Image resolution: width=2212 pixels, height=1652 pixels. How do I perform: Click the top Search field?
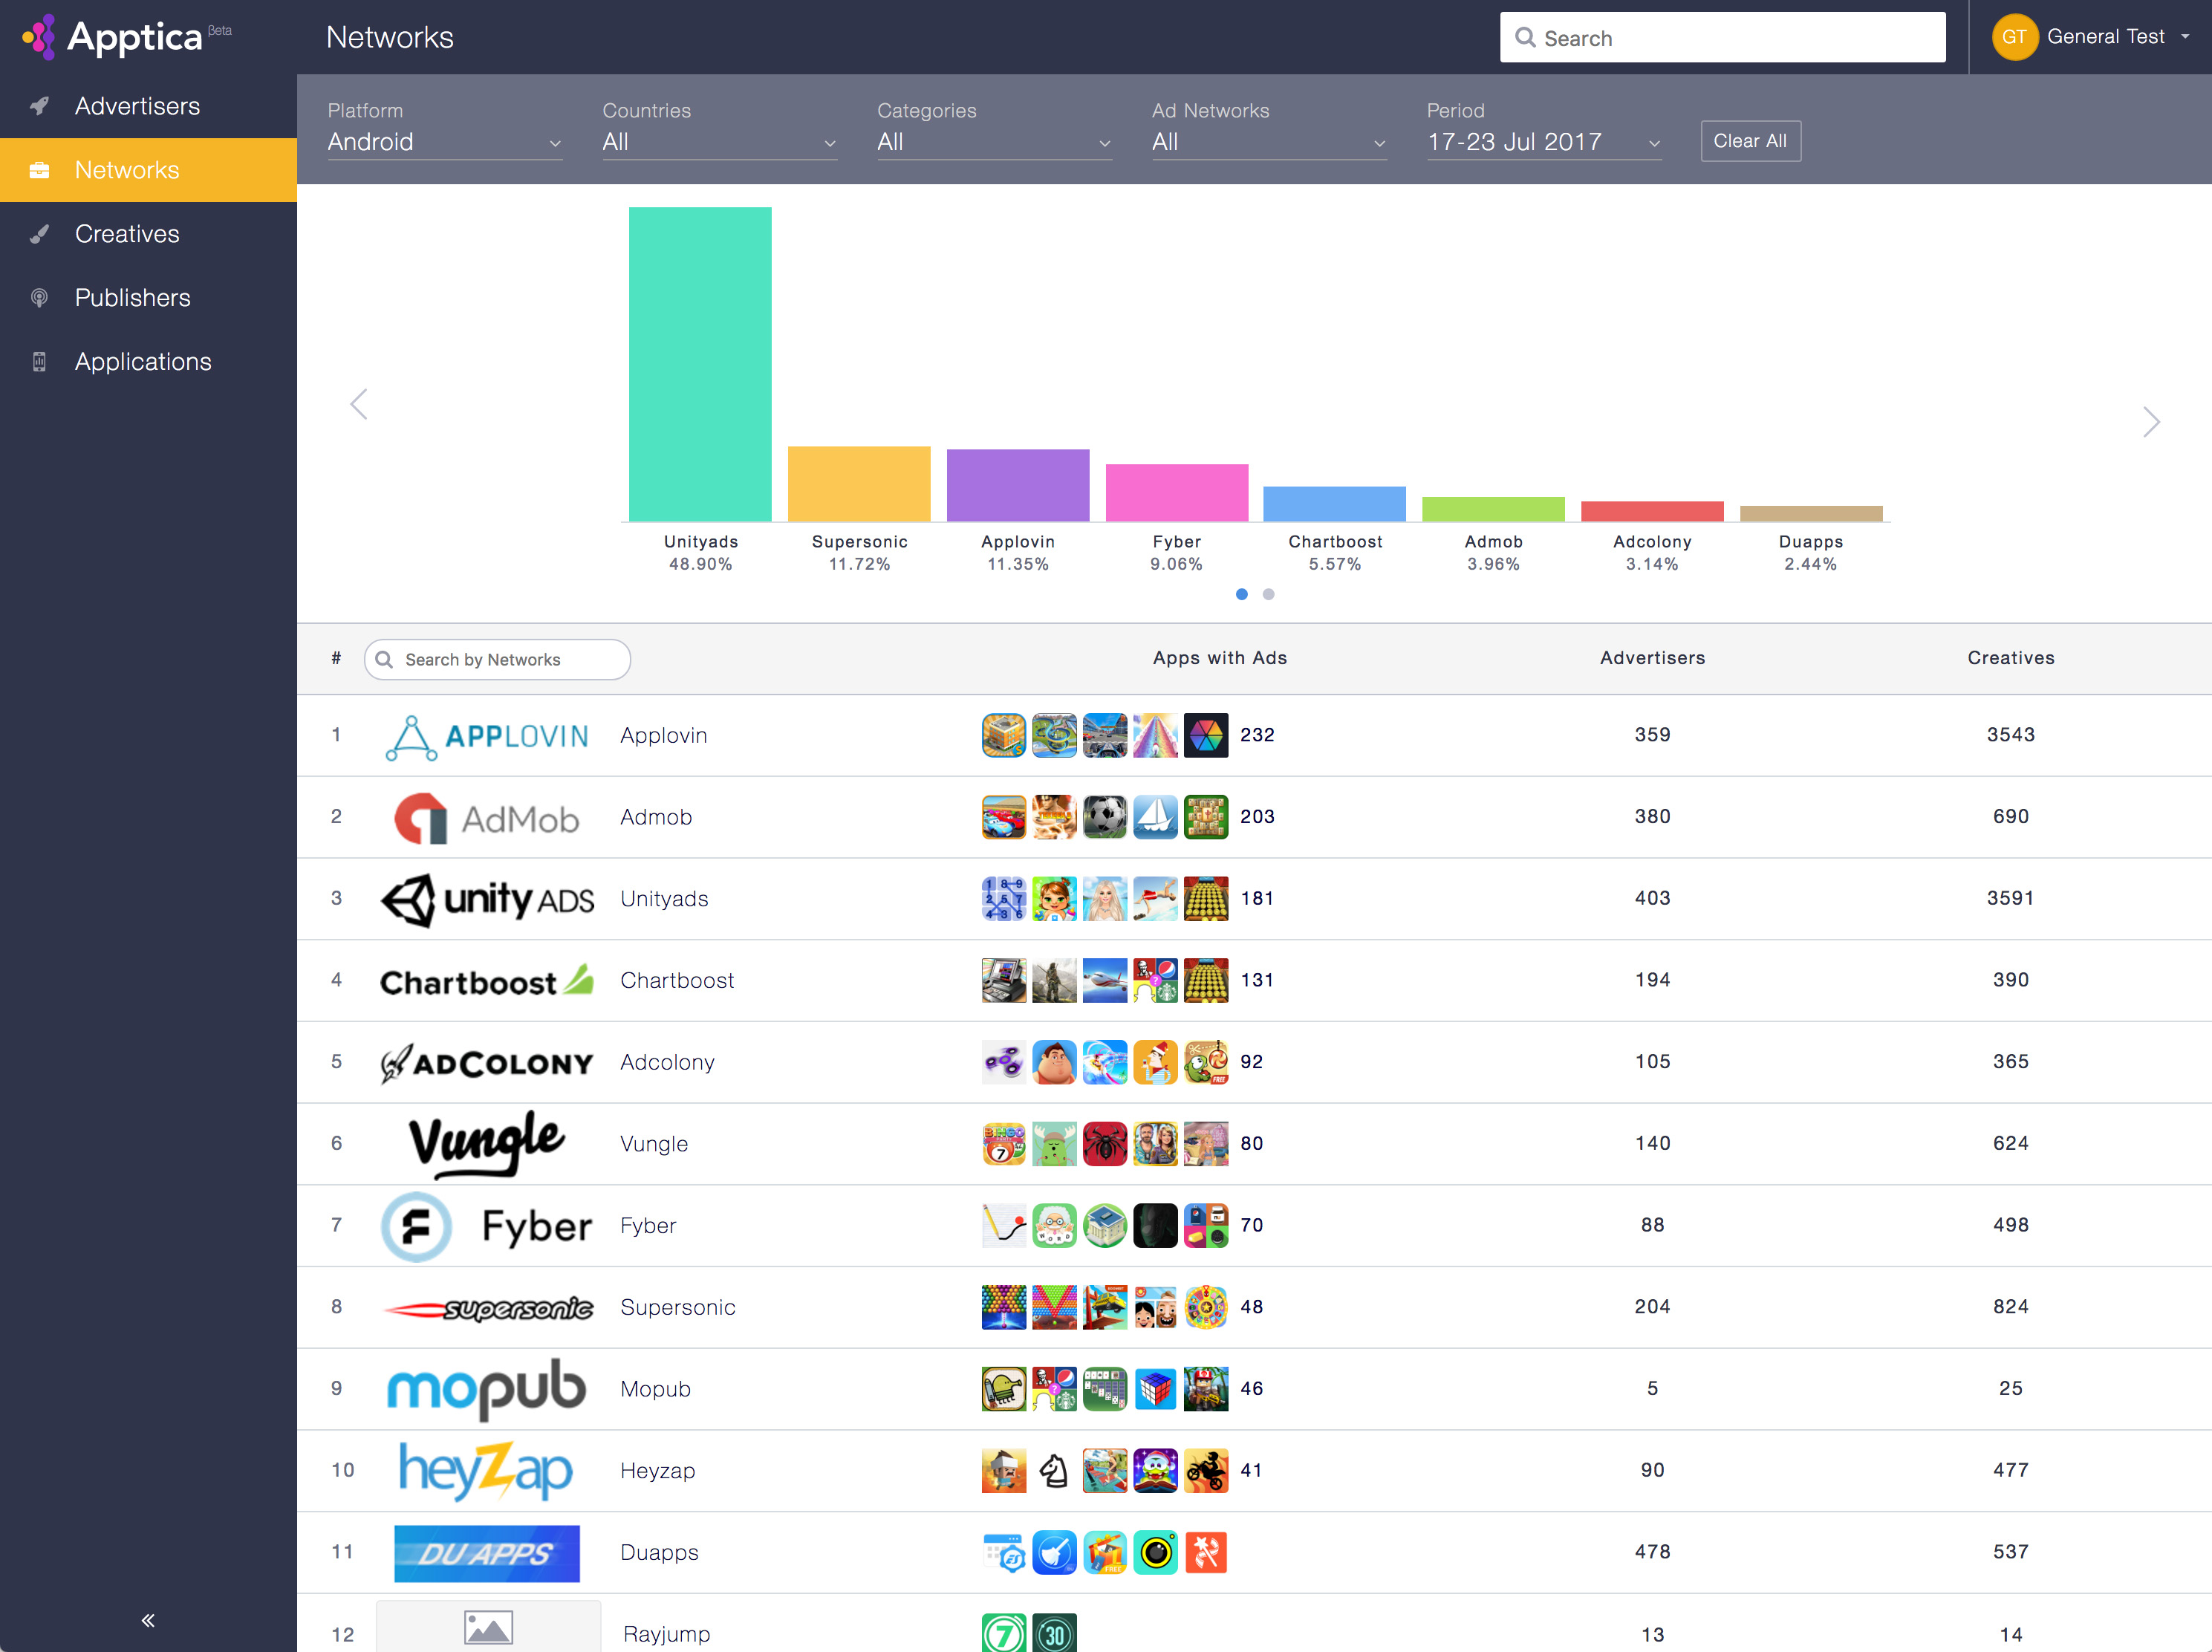[x=1722, y=38]
